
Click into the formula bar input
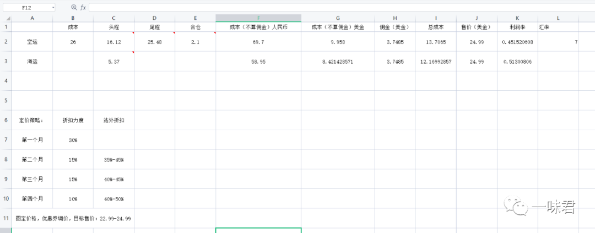click(x=342, y=8)
